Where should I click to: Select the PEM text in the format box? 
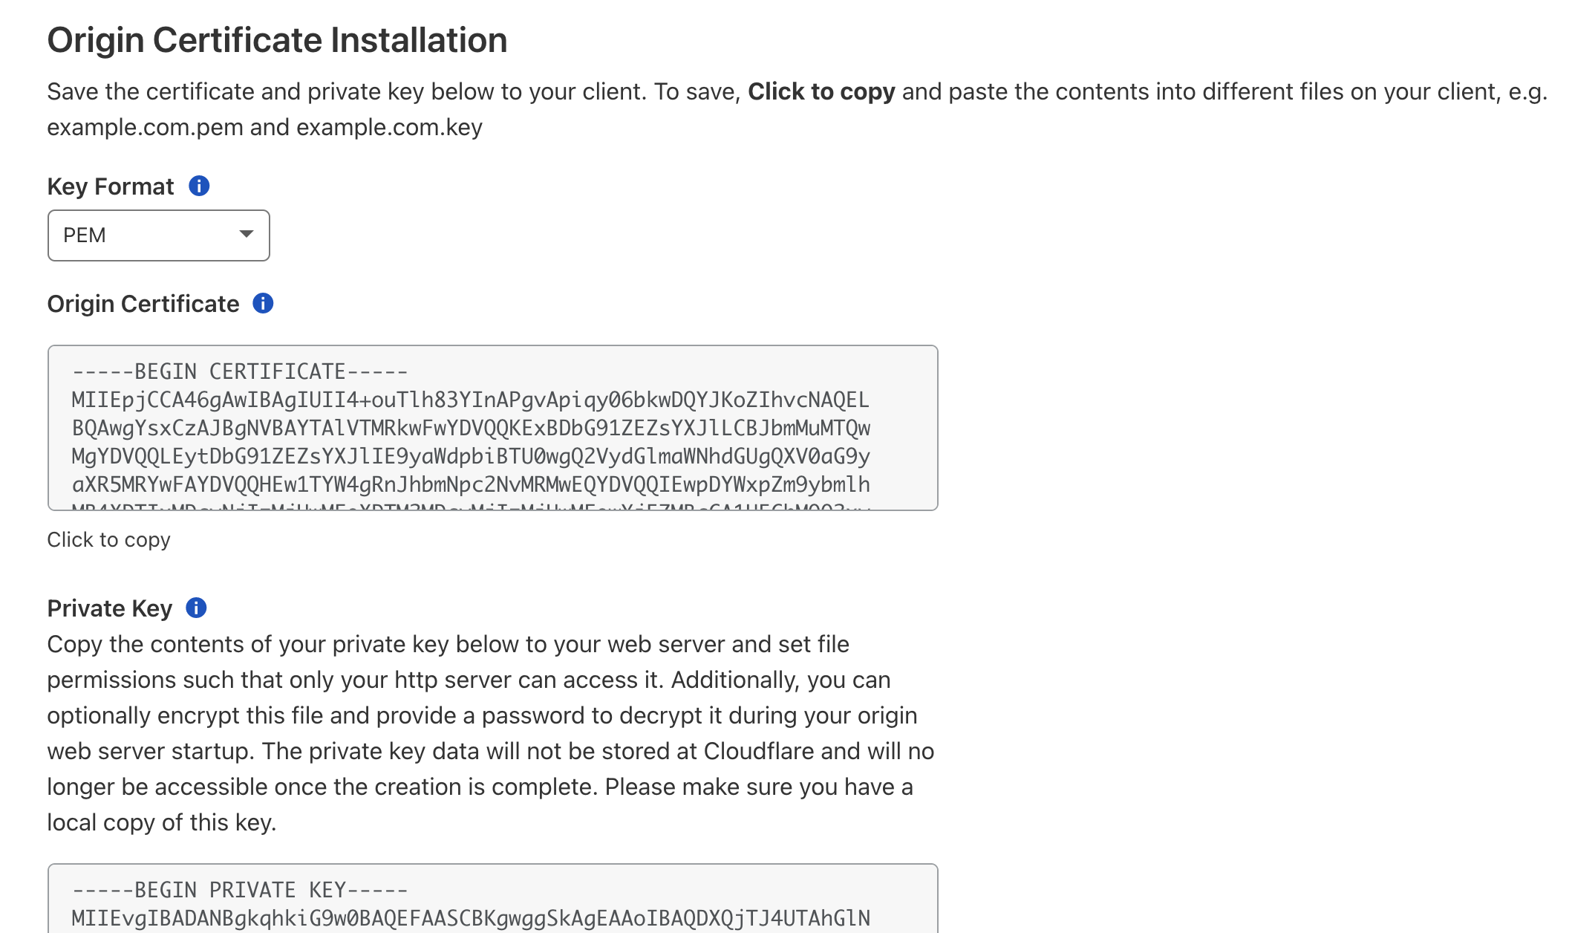point(85,235)
